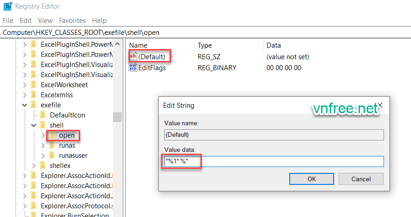This screenshot has width=411, height=217.
Task: Click the Registry Editor app icon in title bar
Action: point(7,7)
